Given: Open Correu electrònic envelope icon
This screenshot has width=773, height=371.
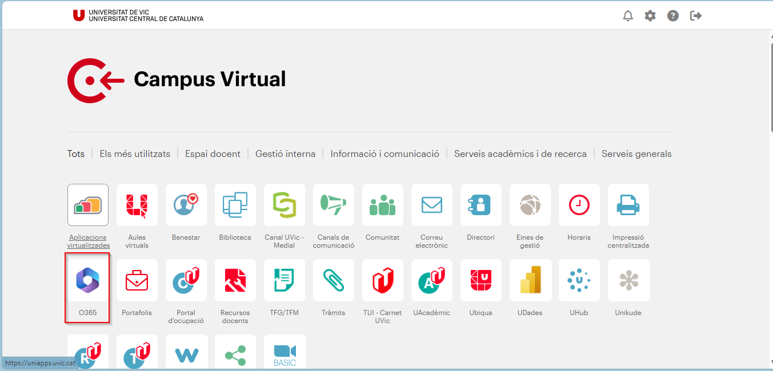Looking at the screenshot, I should tap(432, 205).
